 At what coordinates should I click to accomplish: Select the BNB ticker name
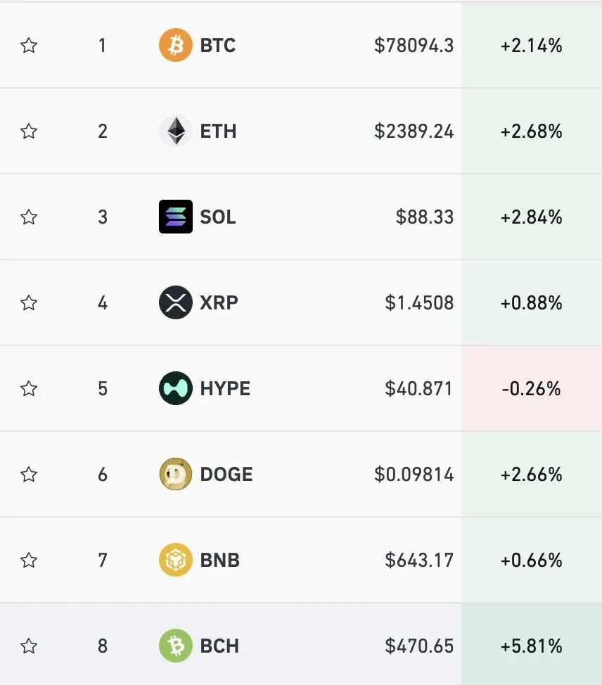point(219,560)
